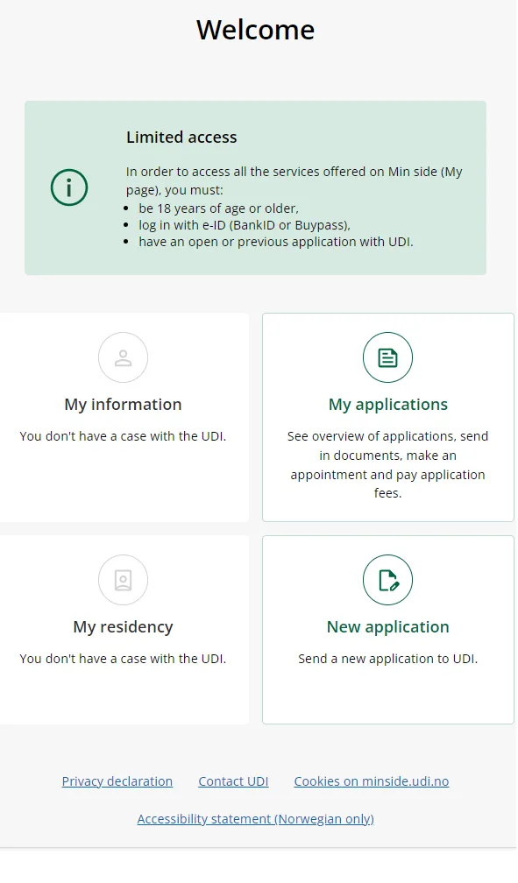
Task: Click the 'See overview of applications' description
Action: (x=387, y=464)
